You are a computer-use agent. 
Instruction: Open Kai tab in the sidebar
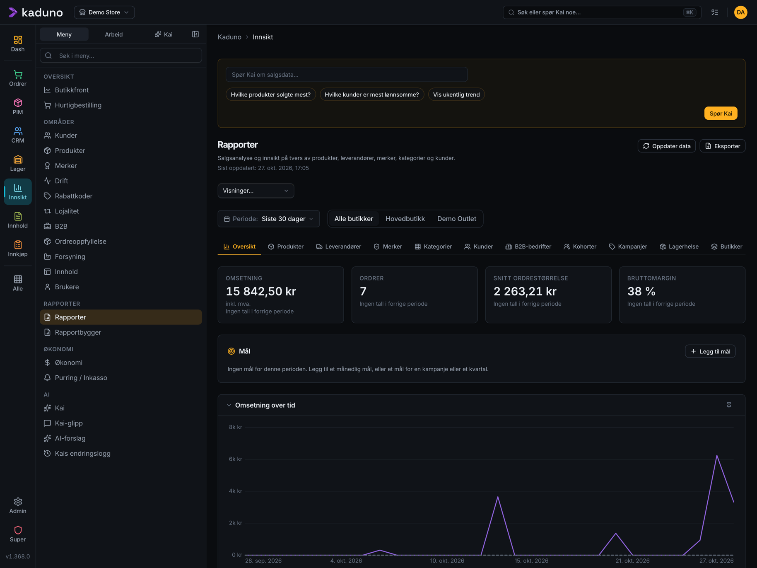pyautogui.click(x=164, y=34)
